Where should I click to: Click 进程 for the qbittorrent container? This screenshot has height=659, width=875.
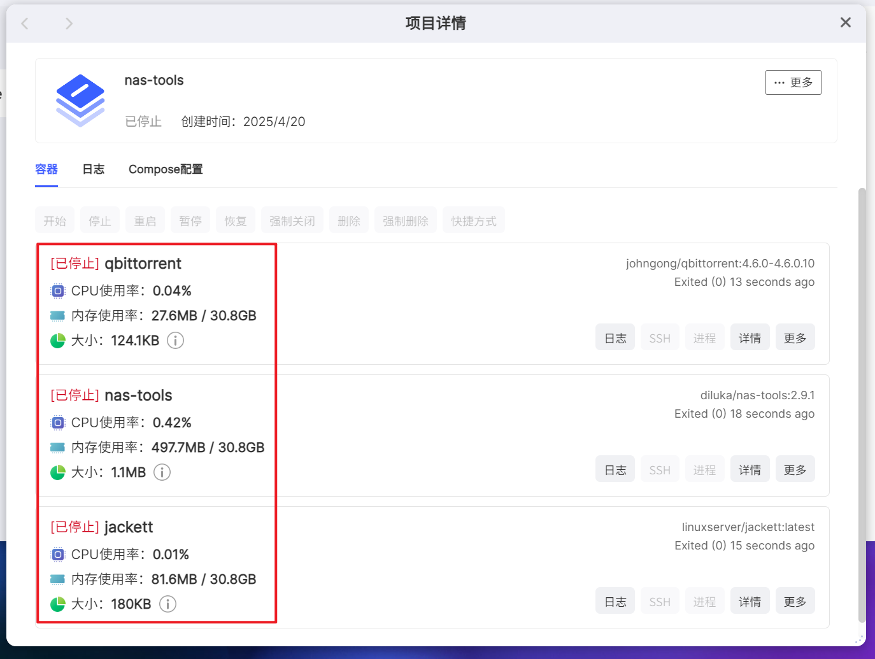pos(705,337)
